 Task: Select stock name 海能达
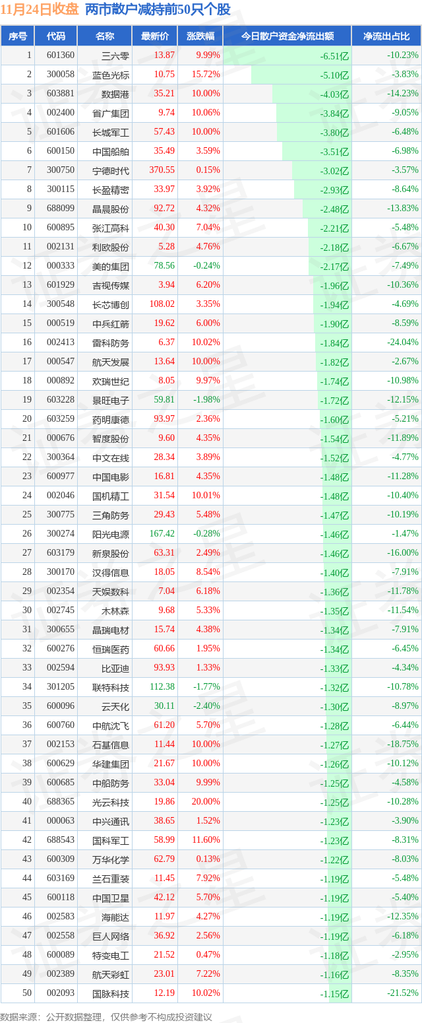click(x=115, y=917)
